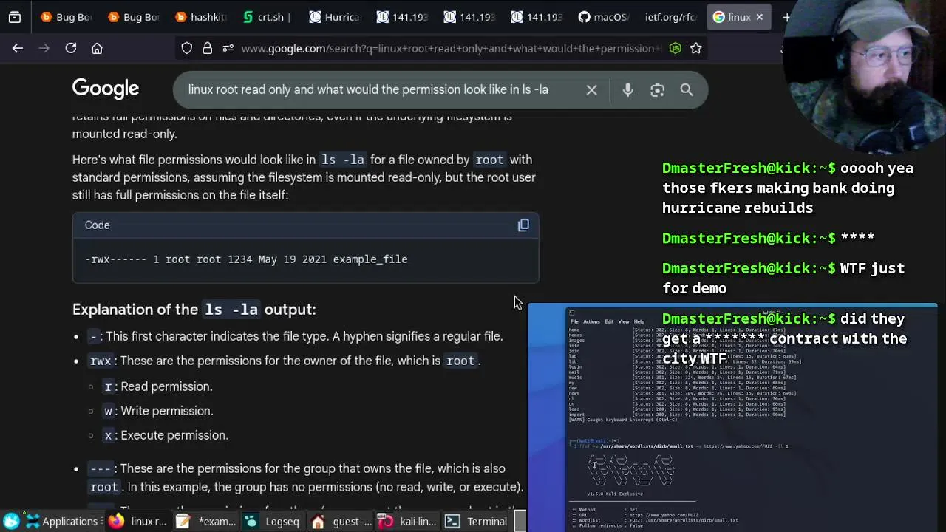
Task: Click the 'Code' label of the code block
Action: pyautogui.click(x=97, y=225)
